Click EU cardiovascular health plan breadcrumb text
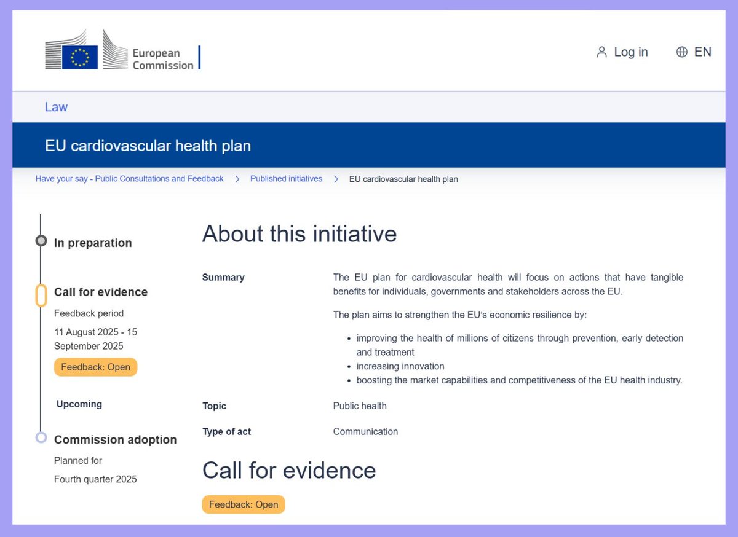This screenshot has width=738, height=537. click(403, 179)
